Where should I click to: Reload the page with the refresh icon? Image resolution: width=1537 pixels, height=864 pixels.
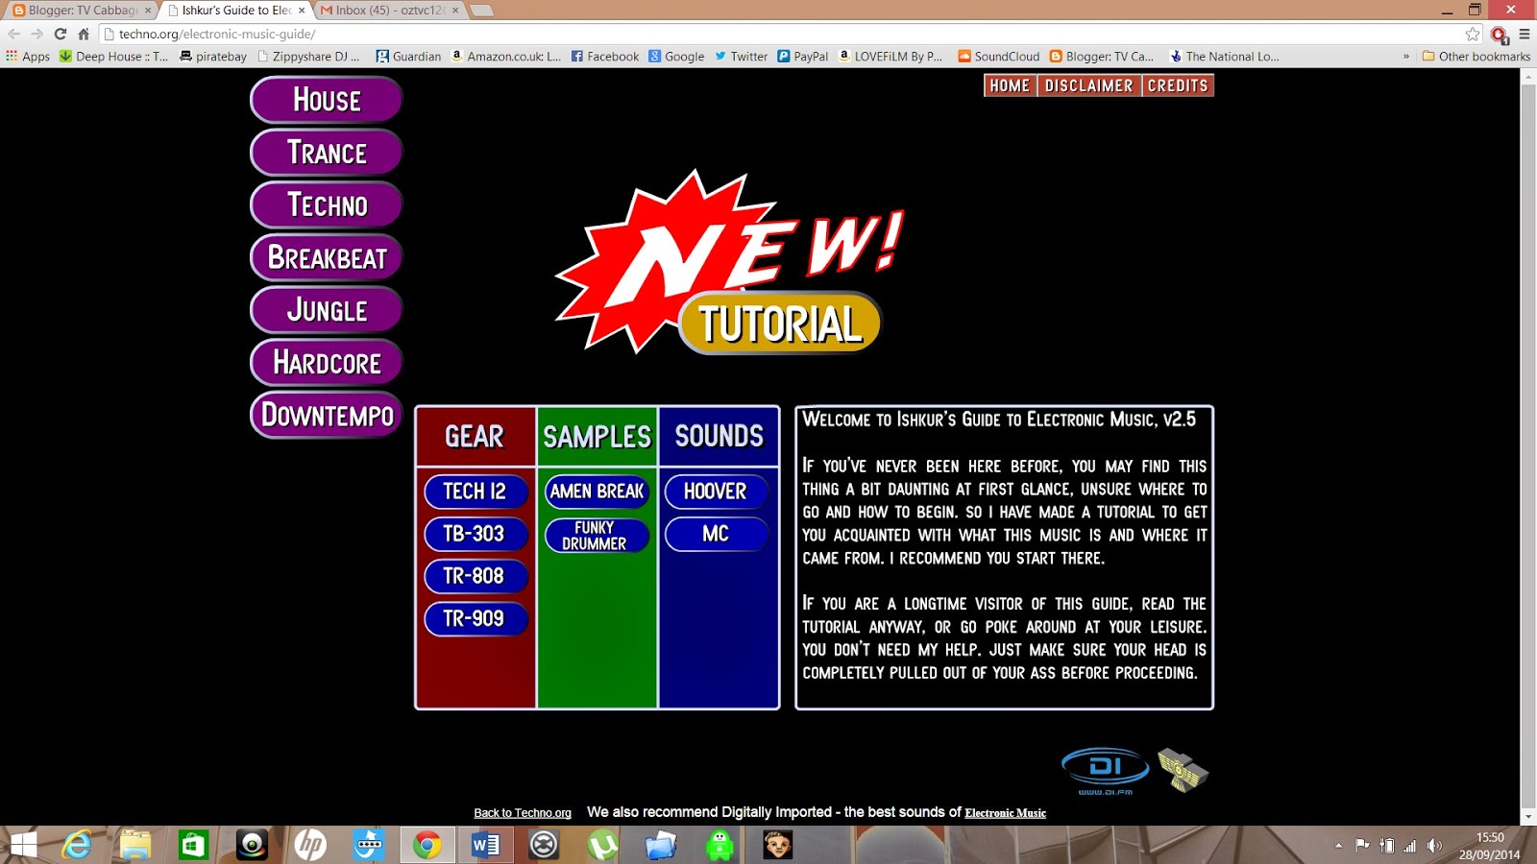point(61,34)
